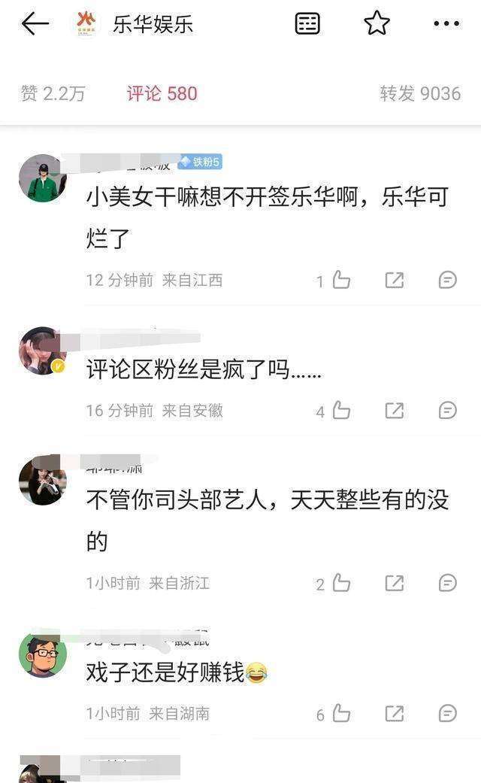The height and width of the screenshot is (783, 481).
Task: Repost the 安徽 comment via share icon
Action: pyautogui.click(x=394, y=411)
